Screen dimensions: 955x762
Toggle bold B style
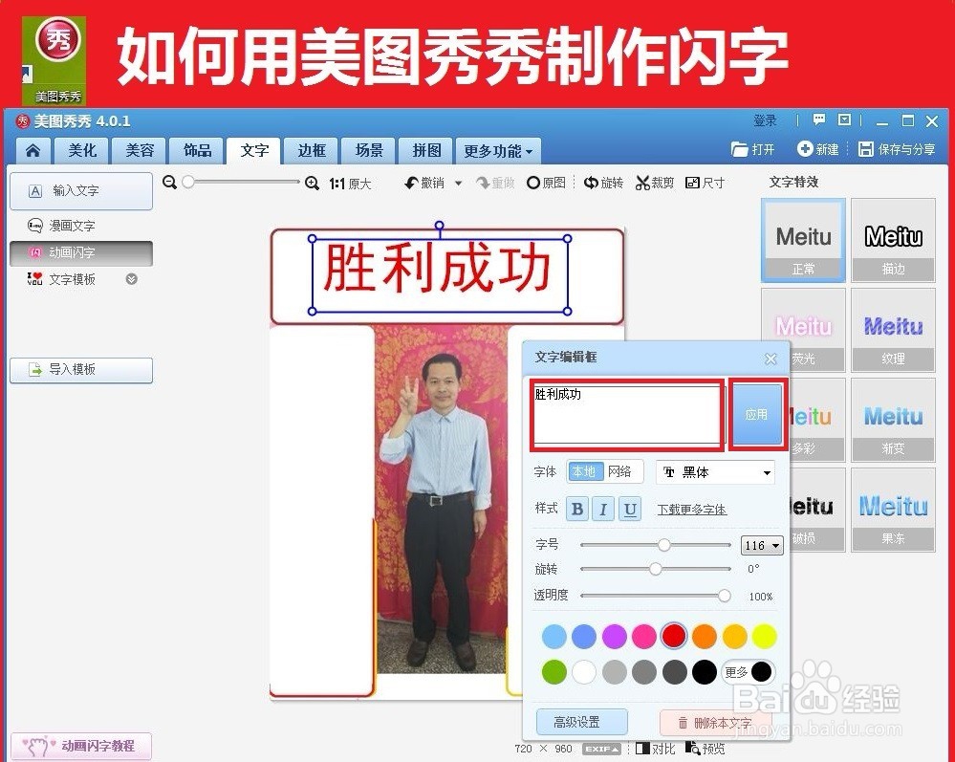[576, 509]
